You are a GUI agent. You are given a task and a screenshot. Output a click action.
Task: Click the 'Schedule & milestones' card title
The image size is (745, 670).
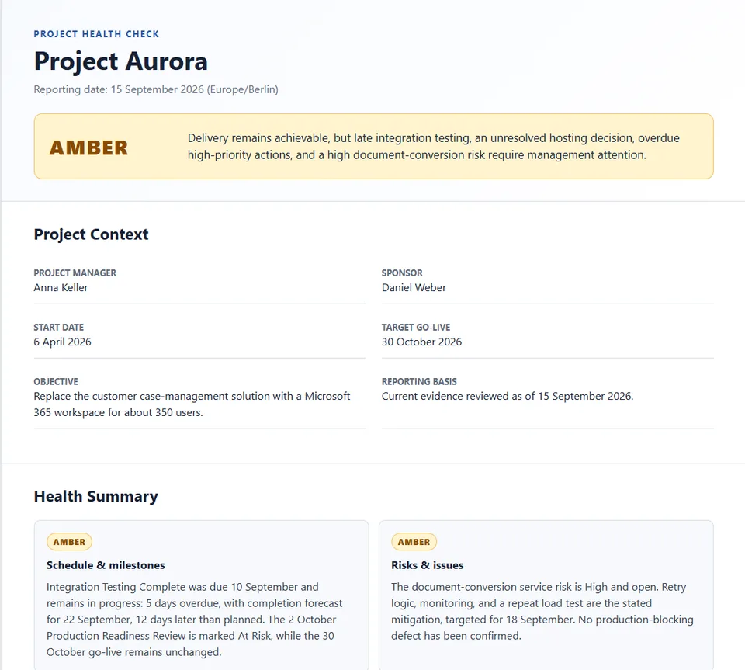click(x=106, y=565)
